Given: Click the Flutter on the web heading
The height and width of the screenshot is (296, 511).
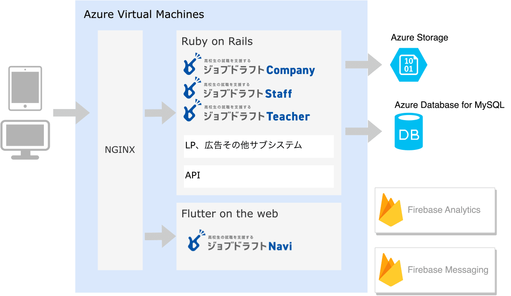Looking at the screenshot, I should [230, 213].
